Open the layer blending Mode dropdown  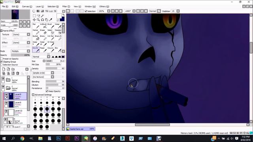click(x=28, y=51)
